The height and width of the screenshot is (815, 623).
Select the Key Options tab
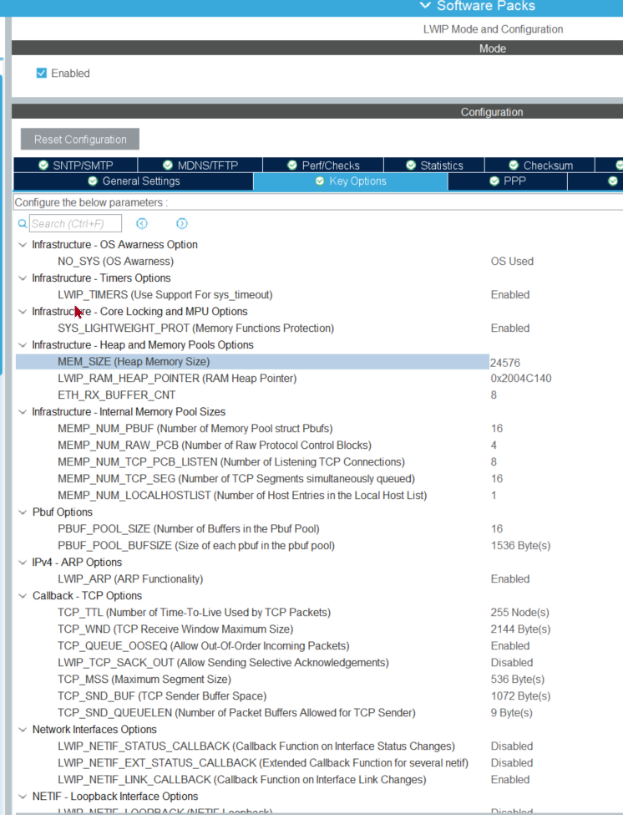click(351, 181)
